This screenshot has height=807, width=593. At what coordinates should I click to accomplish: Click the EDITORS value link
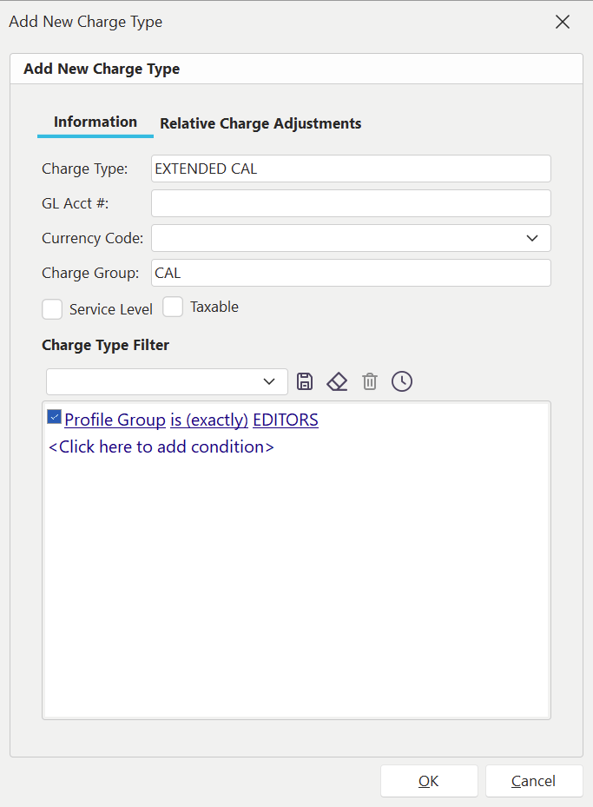[286, 420]
